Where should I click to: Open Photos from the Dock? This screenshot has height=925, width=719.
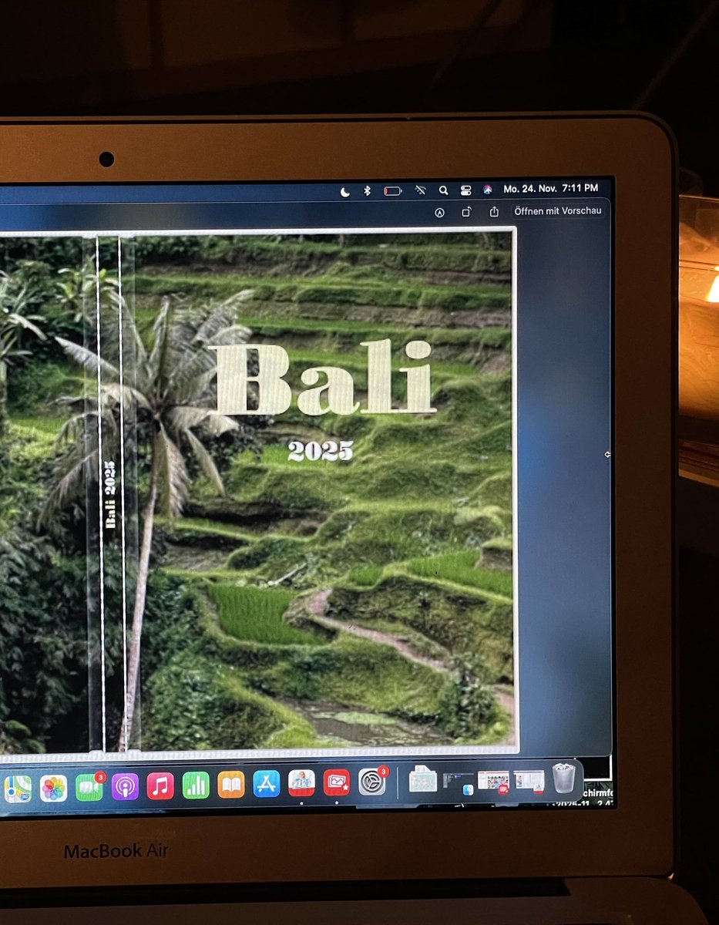click(x=52, y=786)
